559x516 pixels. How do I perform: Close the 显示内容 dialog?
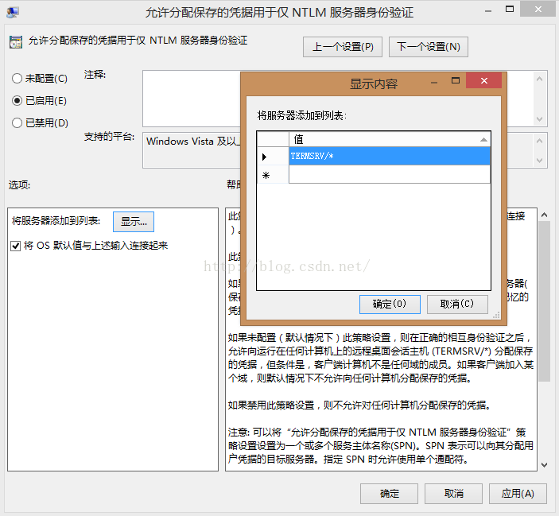click(x=483, y=80)
